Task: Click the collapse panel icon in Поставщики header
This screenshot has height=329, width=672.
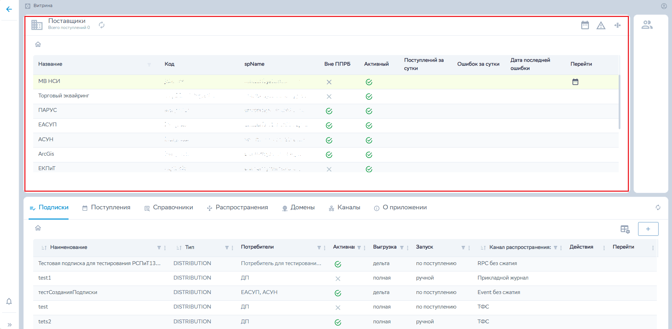Action: click(x=617, y=25)
